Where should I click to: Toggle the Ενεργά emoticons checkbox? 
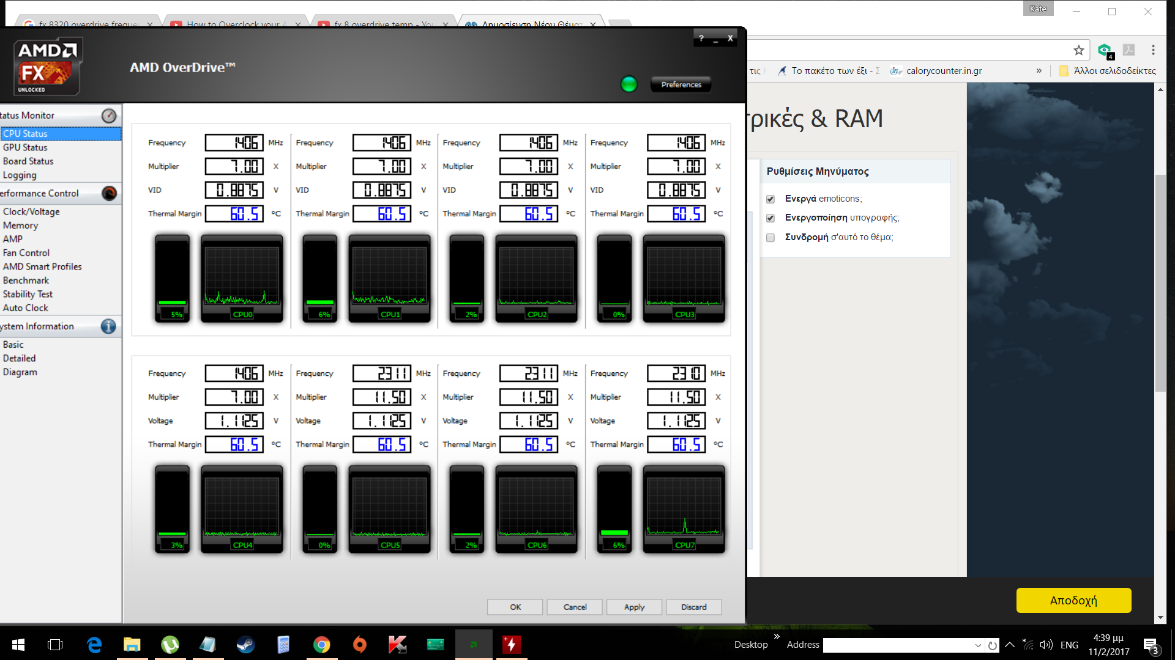coord(770,199)
